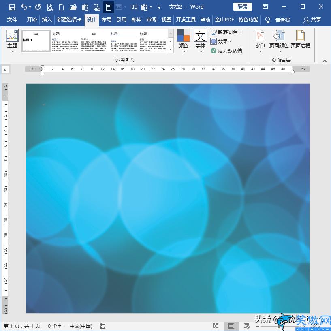Open the 帮助 tab
The image size is (331, 331).
coord(205,20)
